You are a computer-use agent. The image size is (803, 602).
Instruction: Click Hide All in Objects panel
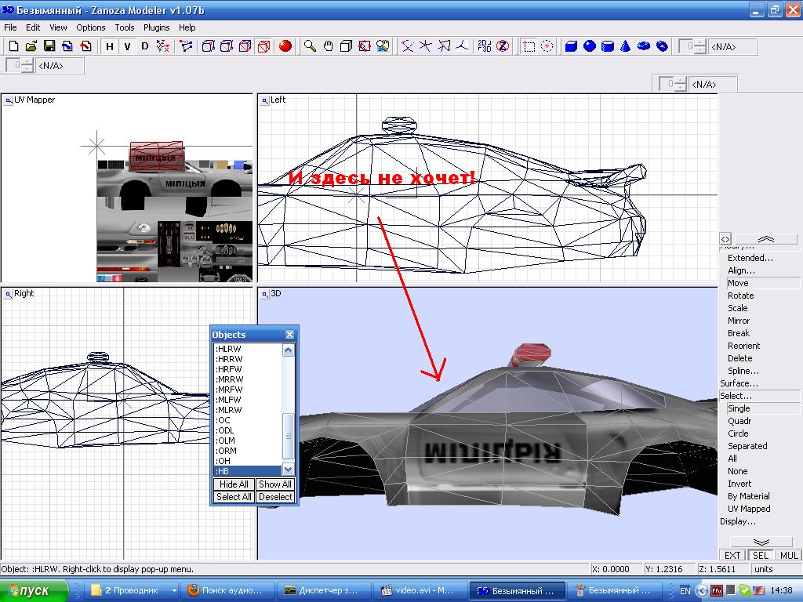click(234, 484)
